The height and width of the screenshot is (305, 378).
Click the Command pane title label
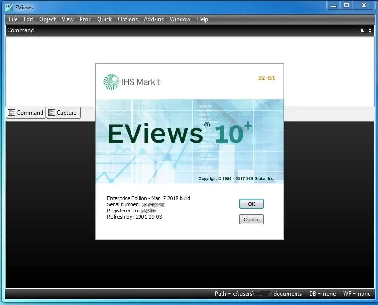[x=20, y=30]
